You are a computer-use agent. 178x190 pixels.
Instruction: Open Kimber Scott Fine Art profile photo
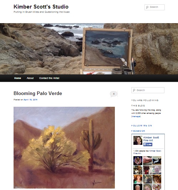[x=138, y=140]
